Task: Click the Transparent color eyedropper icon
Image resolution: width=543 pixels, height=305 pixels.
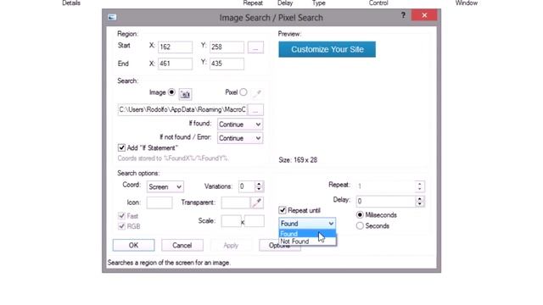Action: (257, 202)
